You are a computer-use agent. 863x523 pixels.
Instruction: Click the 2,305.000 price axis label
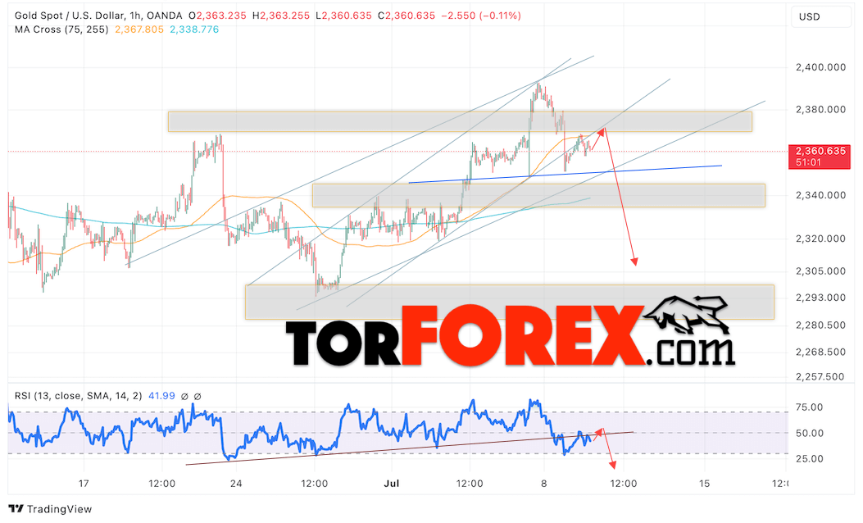pos(820,271)
